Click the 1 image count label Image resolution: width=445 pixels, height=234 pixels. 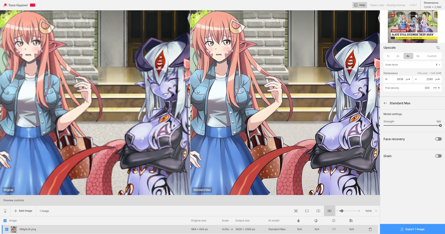44,211
